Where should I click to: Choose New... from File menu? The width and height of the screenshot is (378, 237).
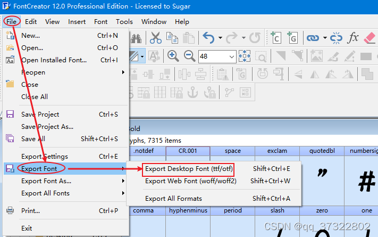click(x=66, y=36)
